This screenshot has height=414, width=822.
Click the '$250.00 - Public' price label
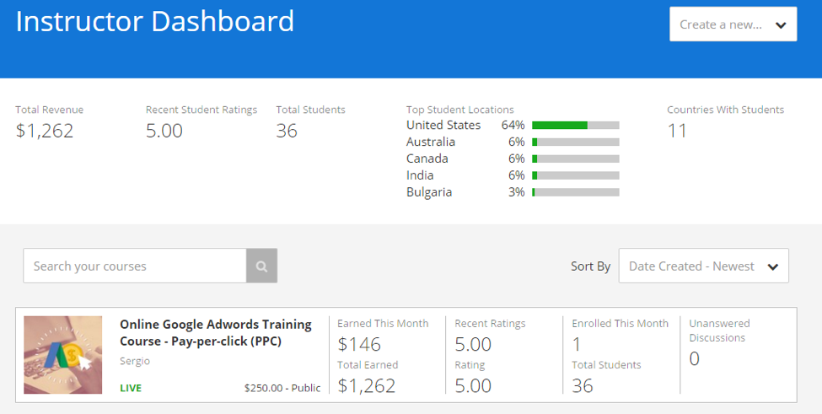coord(282,389)
